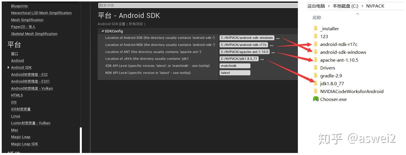Open the Linux platform settings

point(16,116)
